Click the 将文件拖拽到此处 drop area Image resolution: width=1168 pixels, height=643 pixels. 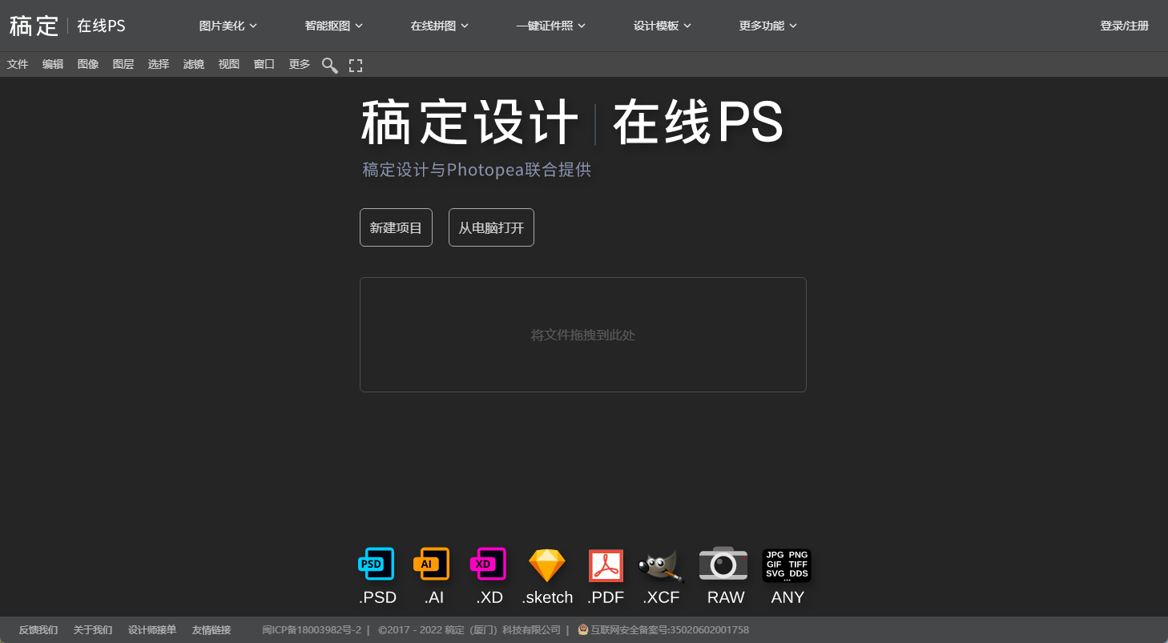click(x=582, y=335)
